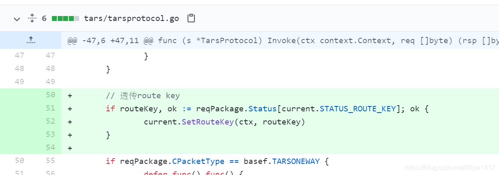Click the expand-all-lines arrows icon

point(32,18)
